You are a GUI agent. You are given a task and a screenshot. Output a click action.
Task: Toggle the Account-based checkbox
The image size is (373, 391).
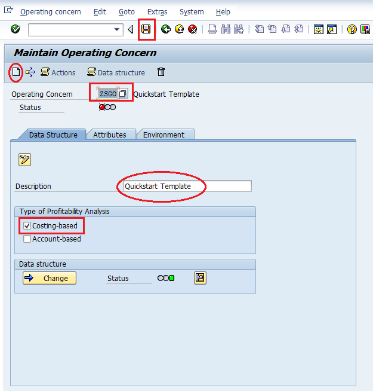click(27, 239)
